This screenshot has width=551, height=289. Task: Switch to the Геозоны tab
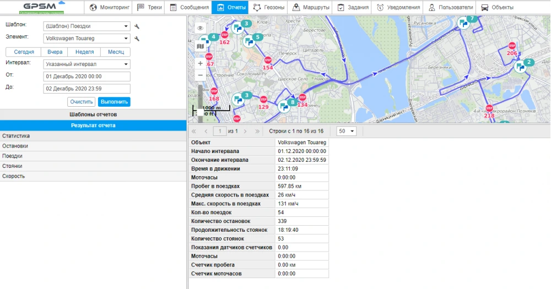coord(268,8)
